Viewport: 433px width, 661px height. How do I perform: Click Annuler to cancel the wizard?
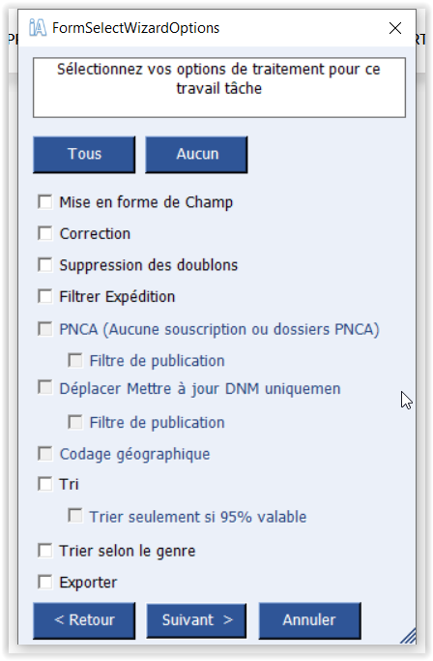309,620
